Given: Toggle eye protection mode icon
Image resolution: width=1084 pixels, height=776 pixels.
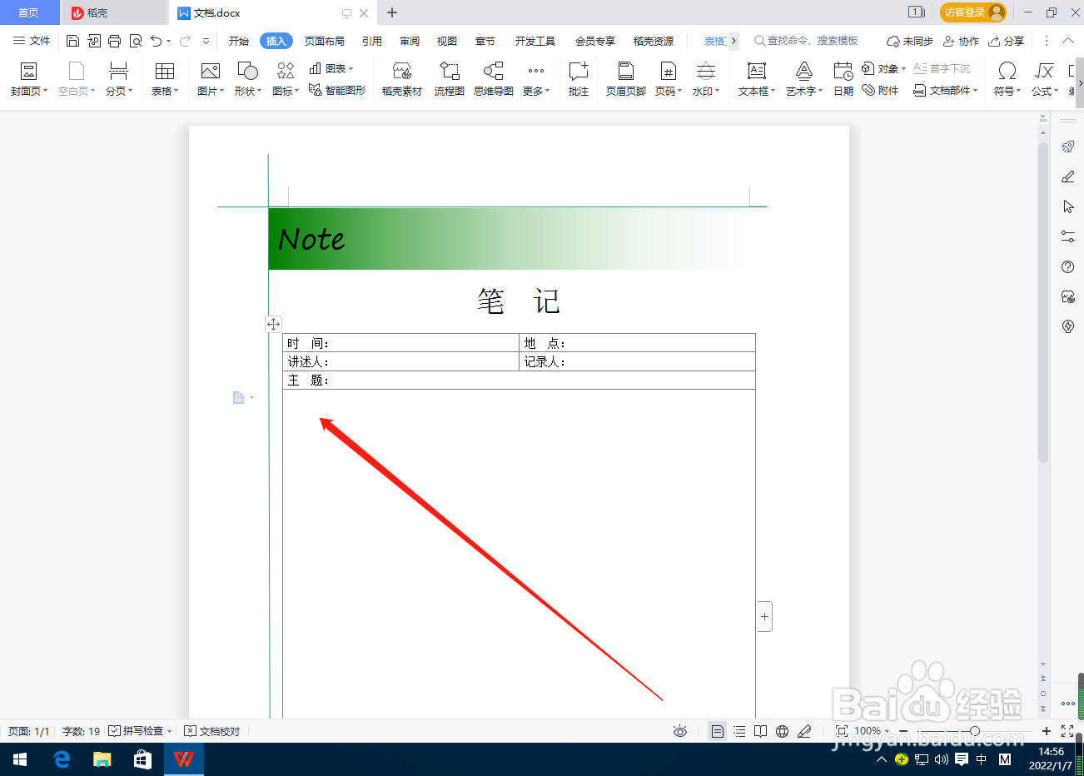Looking at the screenshot, I should [680, 731].
